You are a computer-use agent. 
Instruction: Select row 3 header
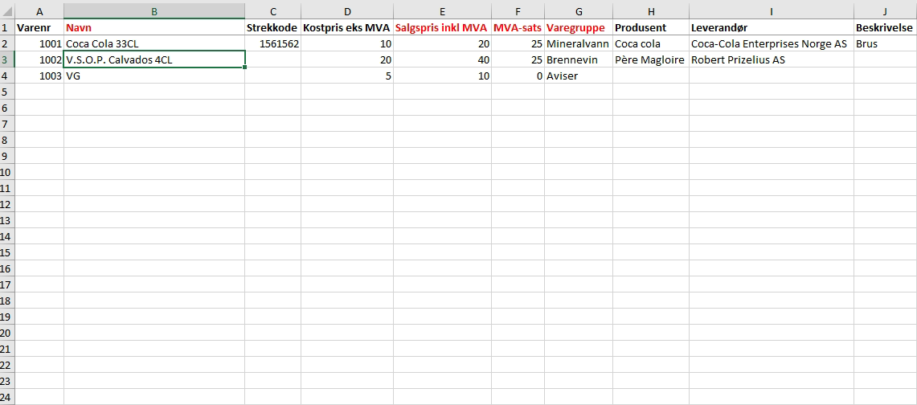(7, 59)
